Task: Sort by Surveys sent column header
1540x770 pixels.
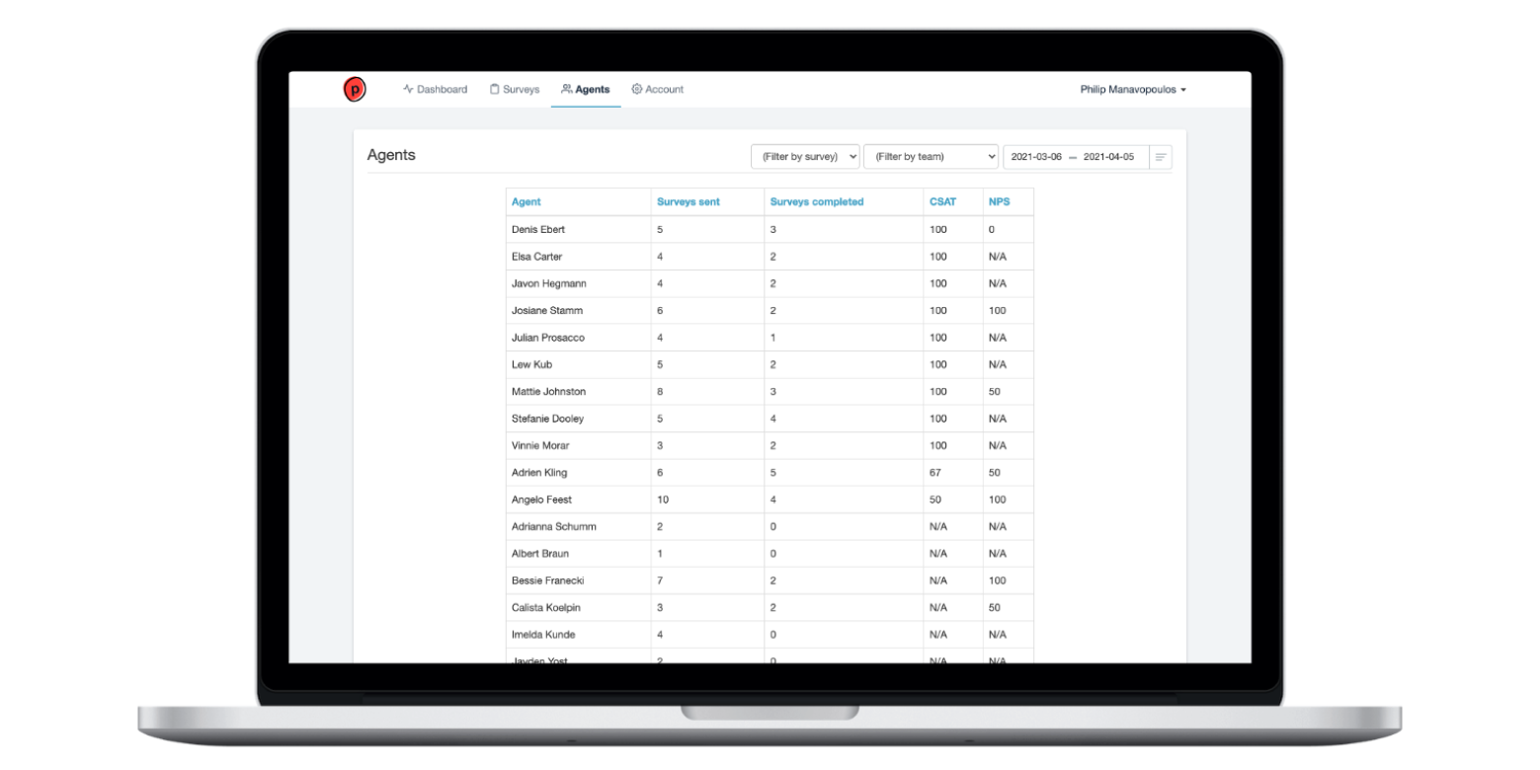Action: tap(689, 202)
